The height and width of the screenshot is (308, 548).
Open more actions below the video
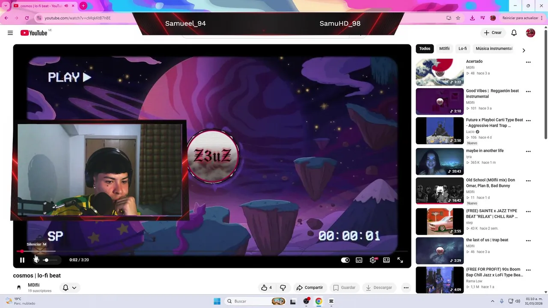(x=406, y=287)
